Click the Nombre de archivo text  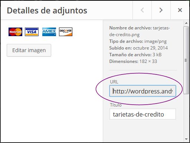pyautogui.click(x=140, y=31)
